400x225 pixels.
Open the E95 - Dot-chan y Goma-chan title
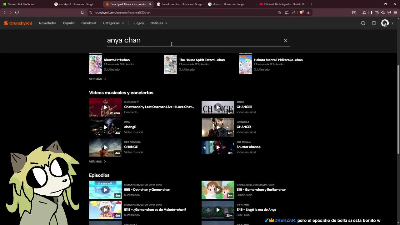pyautogui.click(x=147, y=190)
